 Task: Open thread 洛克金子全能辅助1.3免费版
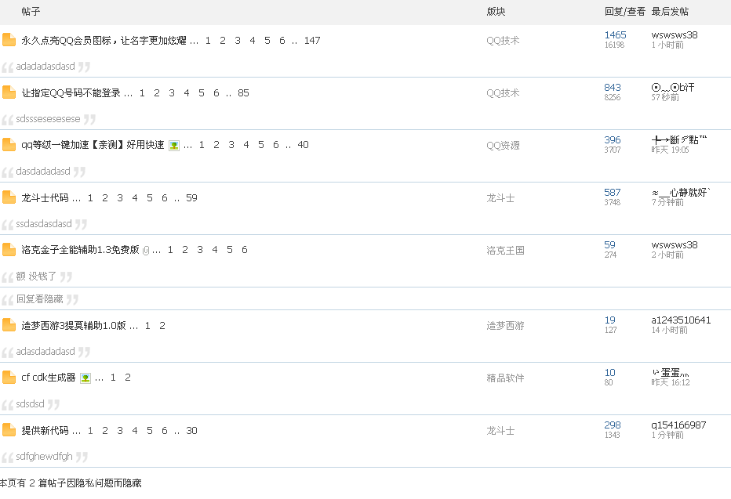click(80, 250)
